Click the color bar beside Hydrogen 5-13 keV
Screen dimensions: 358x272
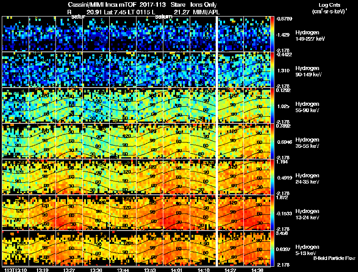tap(272, 248)
